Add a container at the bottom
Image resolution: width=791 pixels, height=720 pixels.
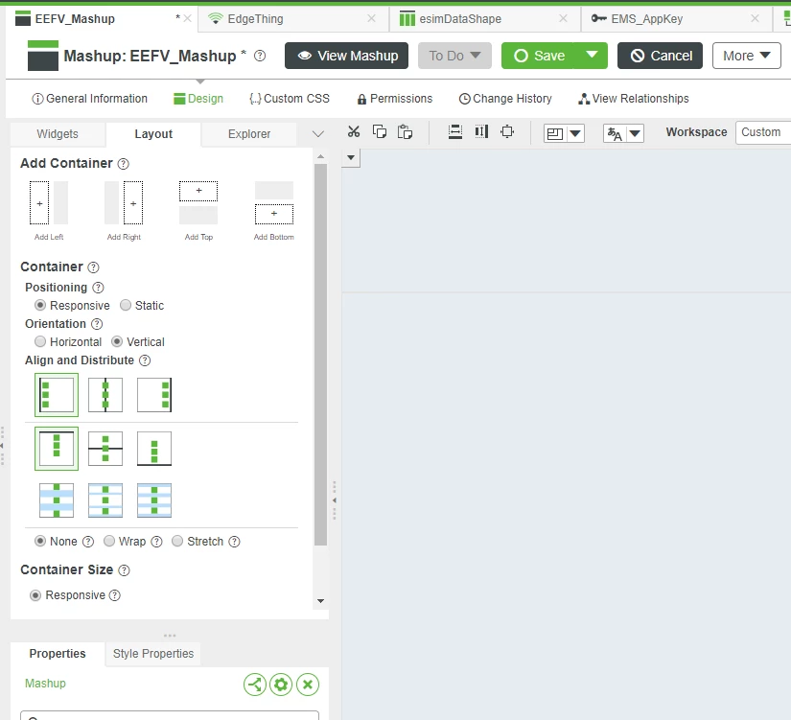274,210
